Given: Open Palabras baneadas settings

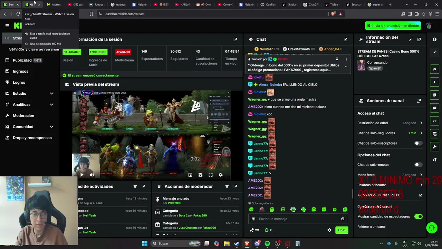Looking at the screenshot, I should 390,185.
